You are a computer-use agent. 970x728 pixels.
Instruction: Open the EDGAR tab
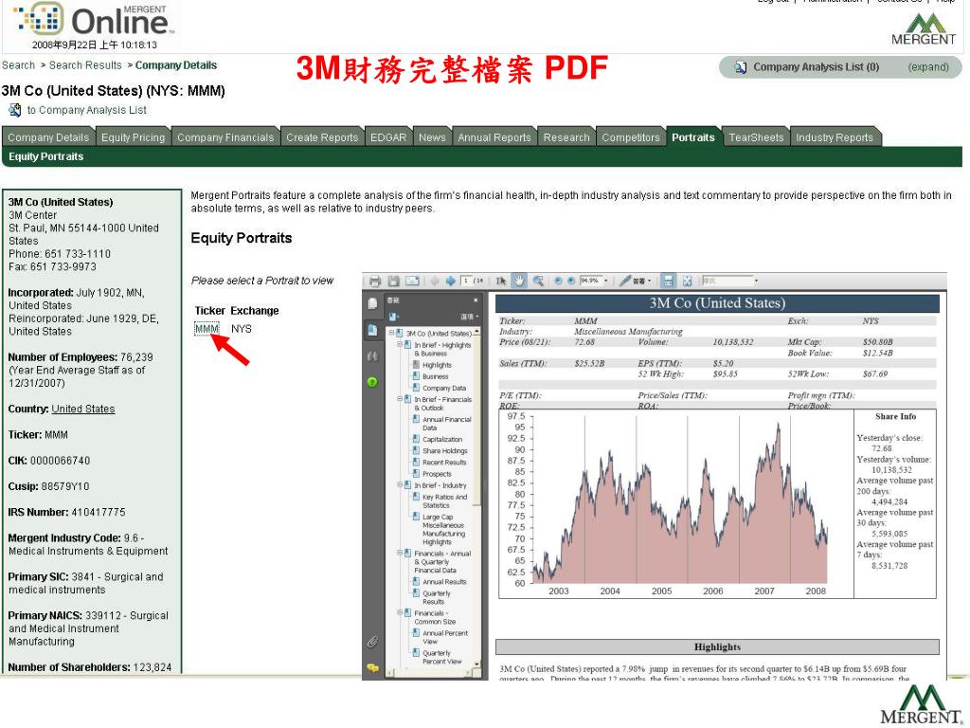coord(388,137)
